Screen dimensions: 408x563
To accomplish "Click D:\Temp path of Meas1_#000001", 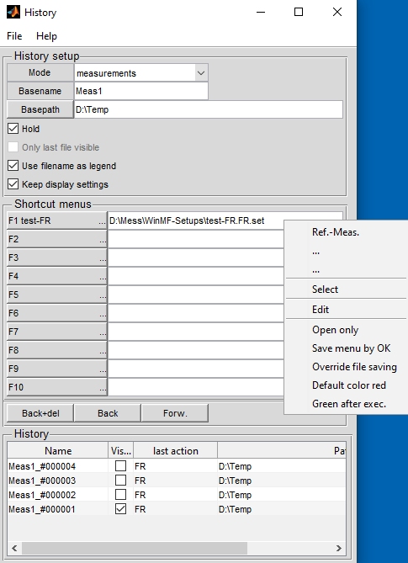I will click(x=282, y=509).
